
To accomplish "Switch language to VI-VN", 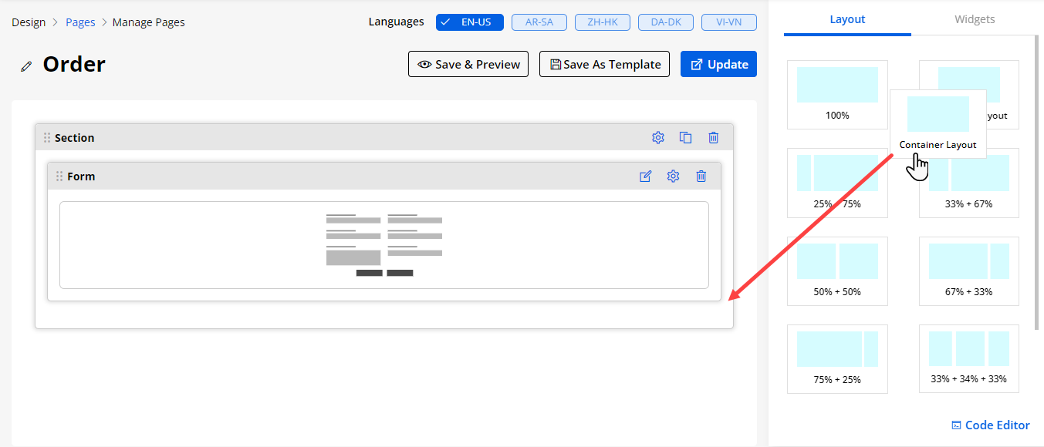I will click(x=728, y=22).
